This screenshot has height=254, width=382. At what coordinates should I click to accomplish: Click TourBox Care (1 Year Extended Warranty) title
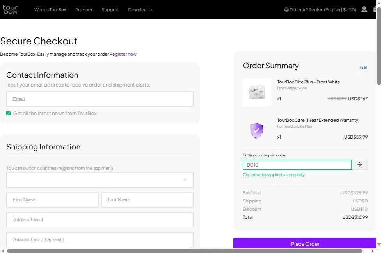tap(318, 120)
